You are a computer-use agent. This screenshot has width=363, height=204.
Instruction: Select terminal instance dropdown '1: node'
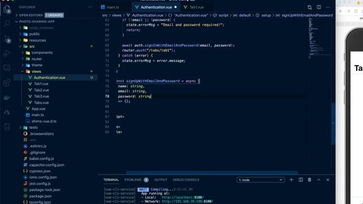click(x=260, y=180)
